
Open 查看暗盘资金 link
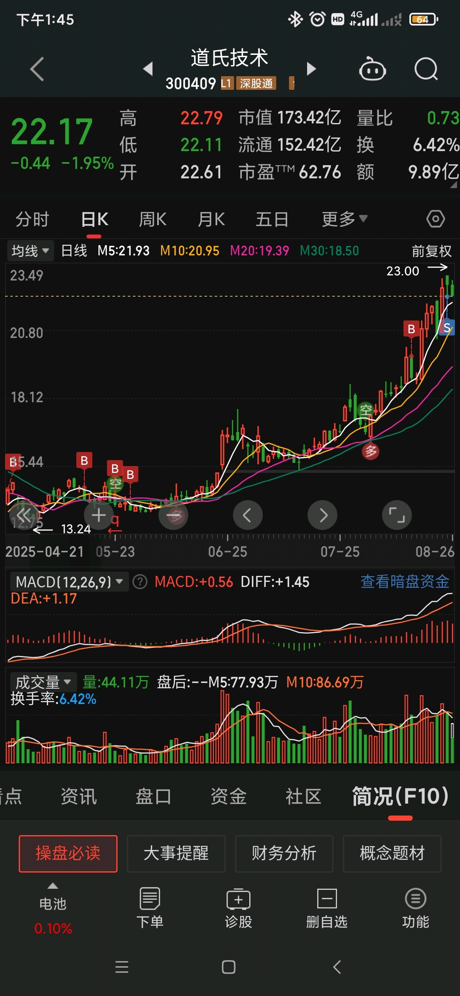pyautogui.click(x=405, y=581)
